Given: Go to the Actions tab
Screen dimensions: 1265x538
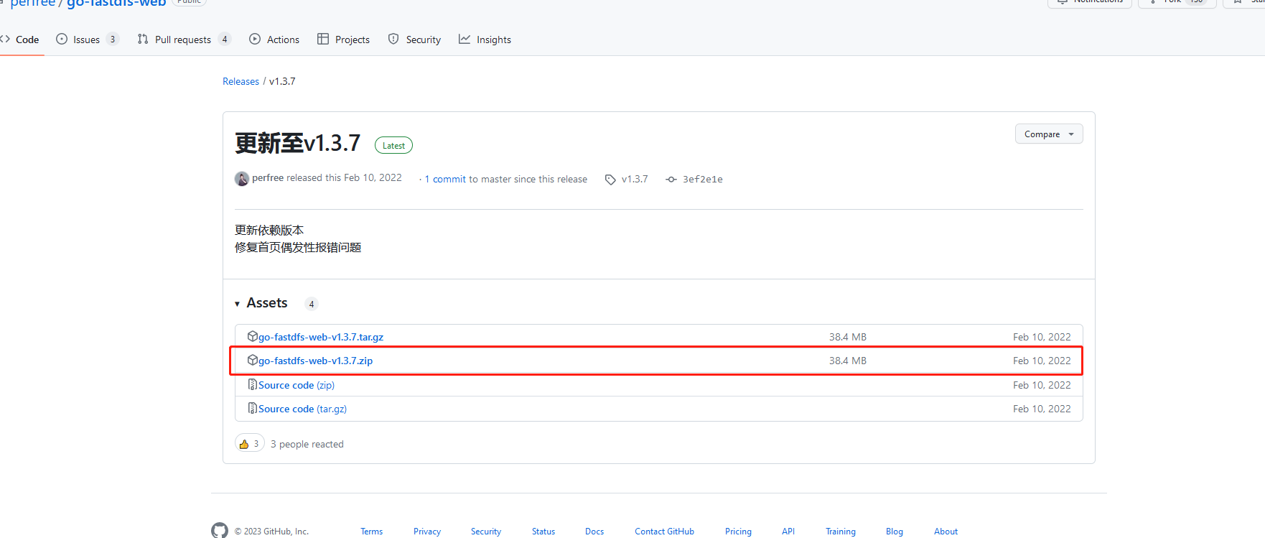Looking at the screenshot, I should (x=274, y=40).
